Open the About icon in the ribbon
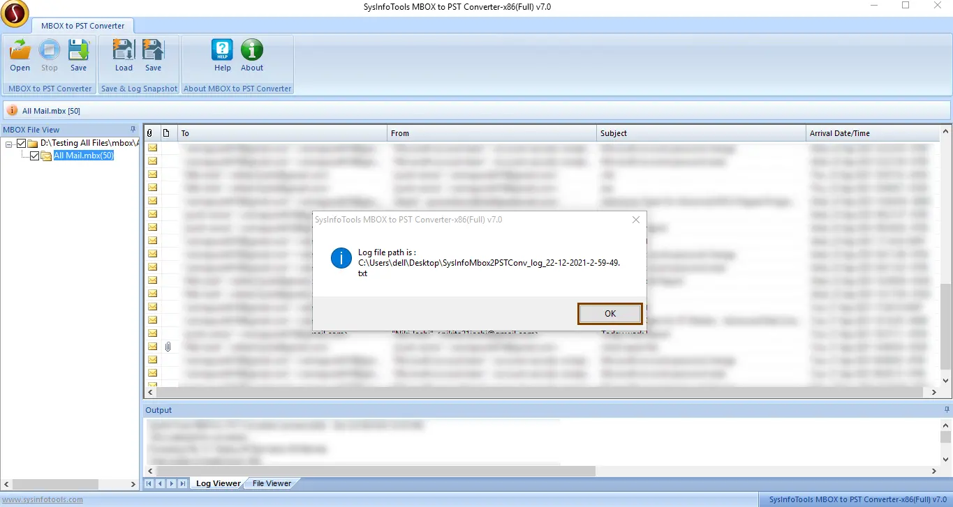This screenshot has width=953, height=507. [252, 55]
